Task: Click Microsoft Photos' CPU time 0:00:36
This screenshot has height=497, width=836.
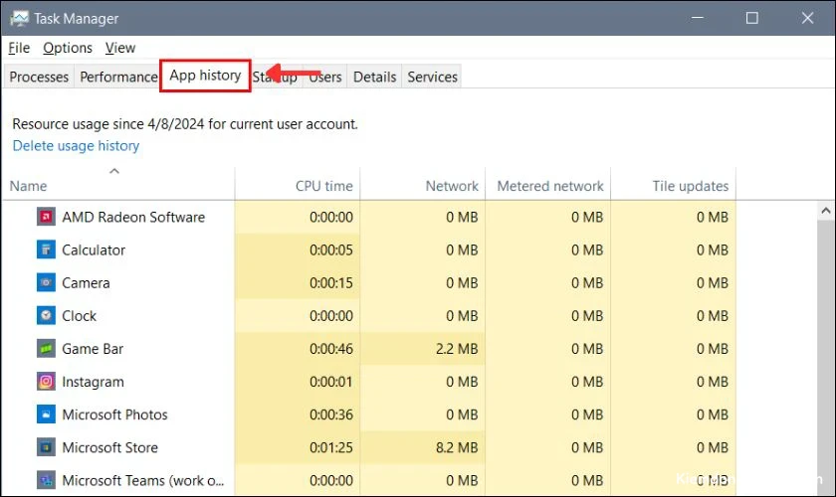Action: (331, 414)
